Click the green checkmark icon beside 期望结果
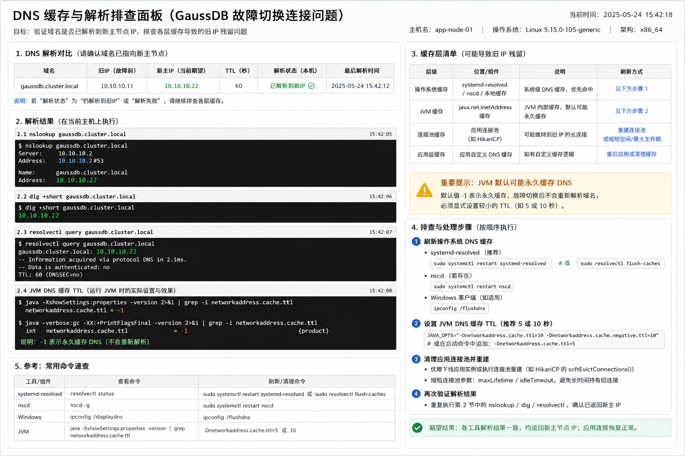 (417, 428)
